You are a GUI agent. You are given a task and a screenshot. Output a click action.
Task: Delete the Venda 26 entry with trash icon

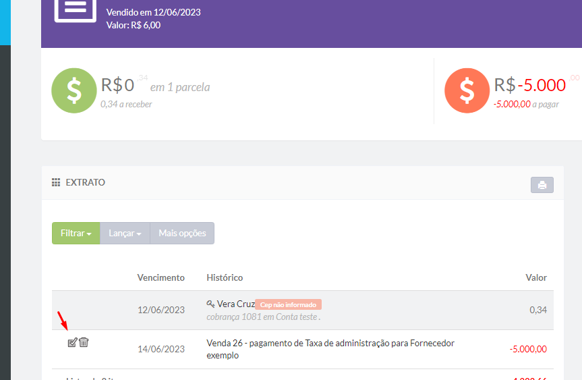coord(84,343)
